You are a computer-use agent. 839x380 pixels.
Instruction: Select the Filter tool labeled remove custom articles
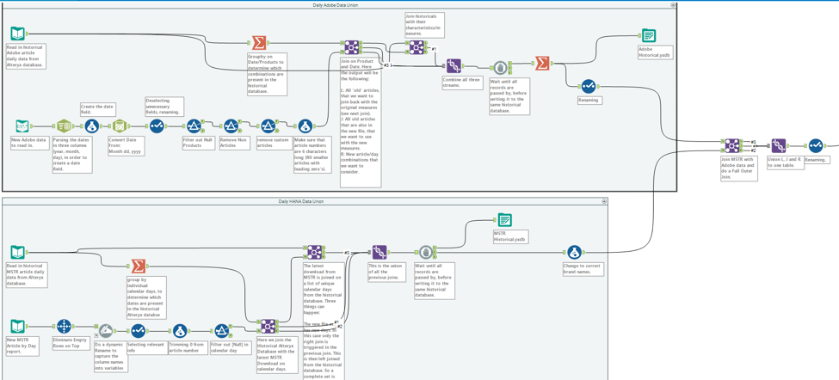click(x=268, y=126)
